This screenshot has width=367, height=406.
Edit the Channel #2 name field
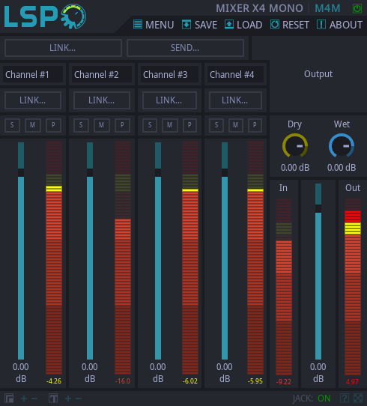102,75
